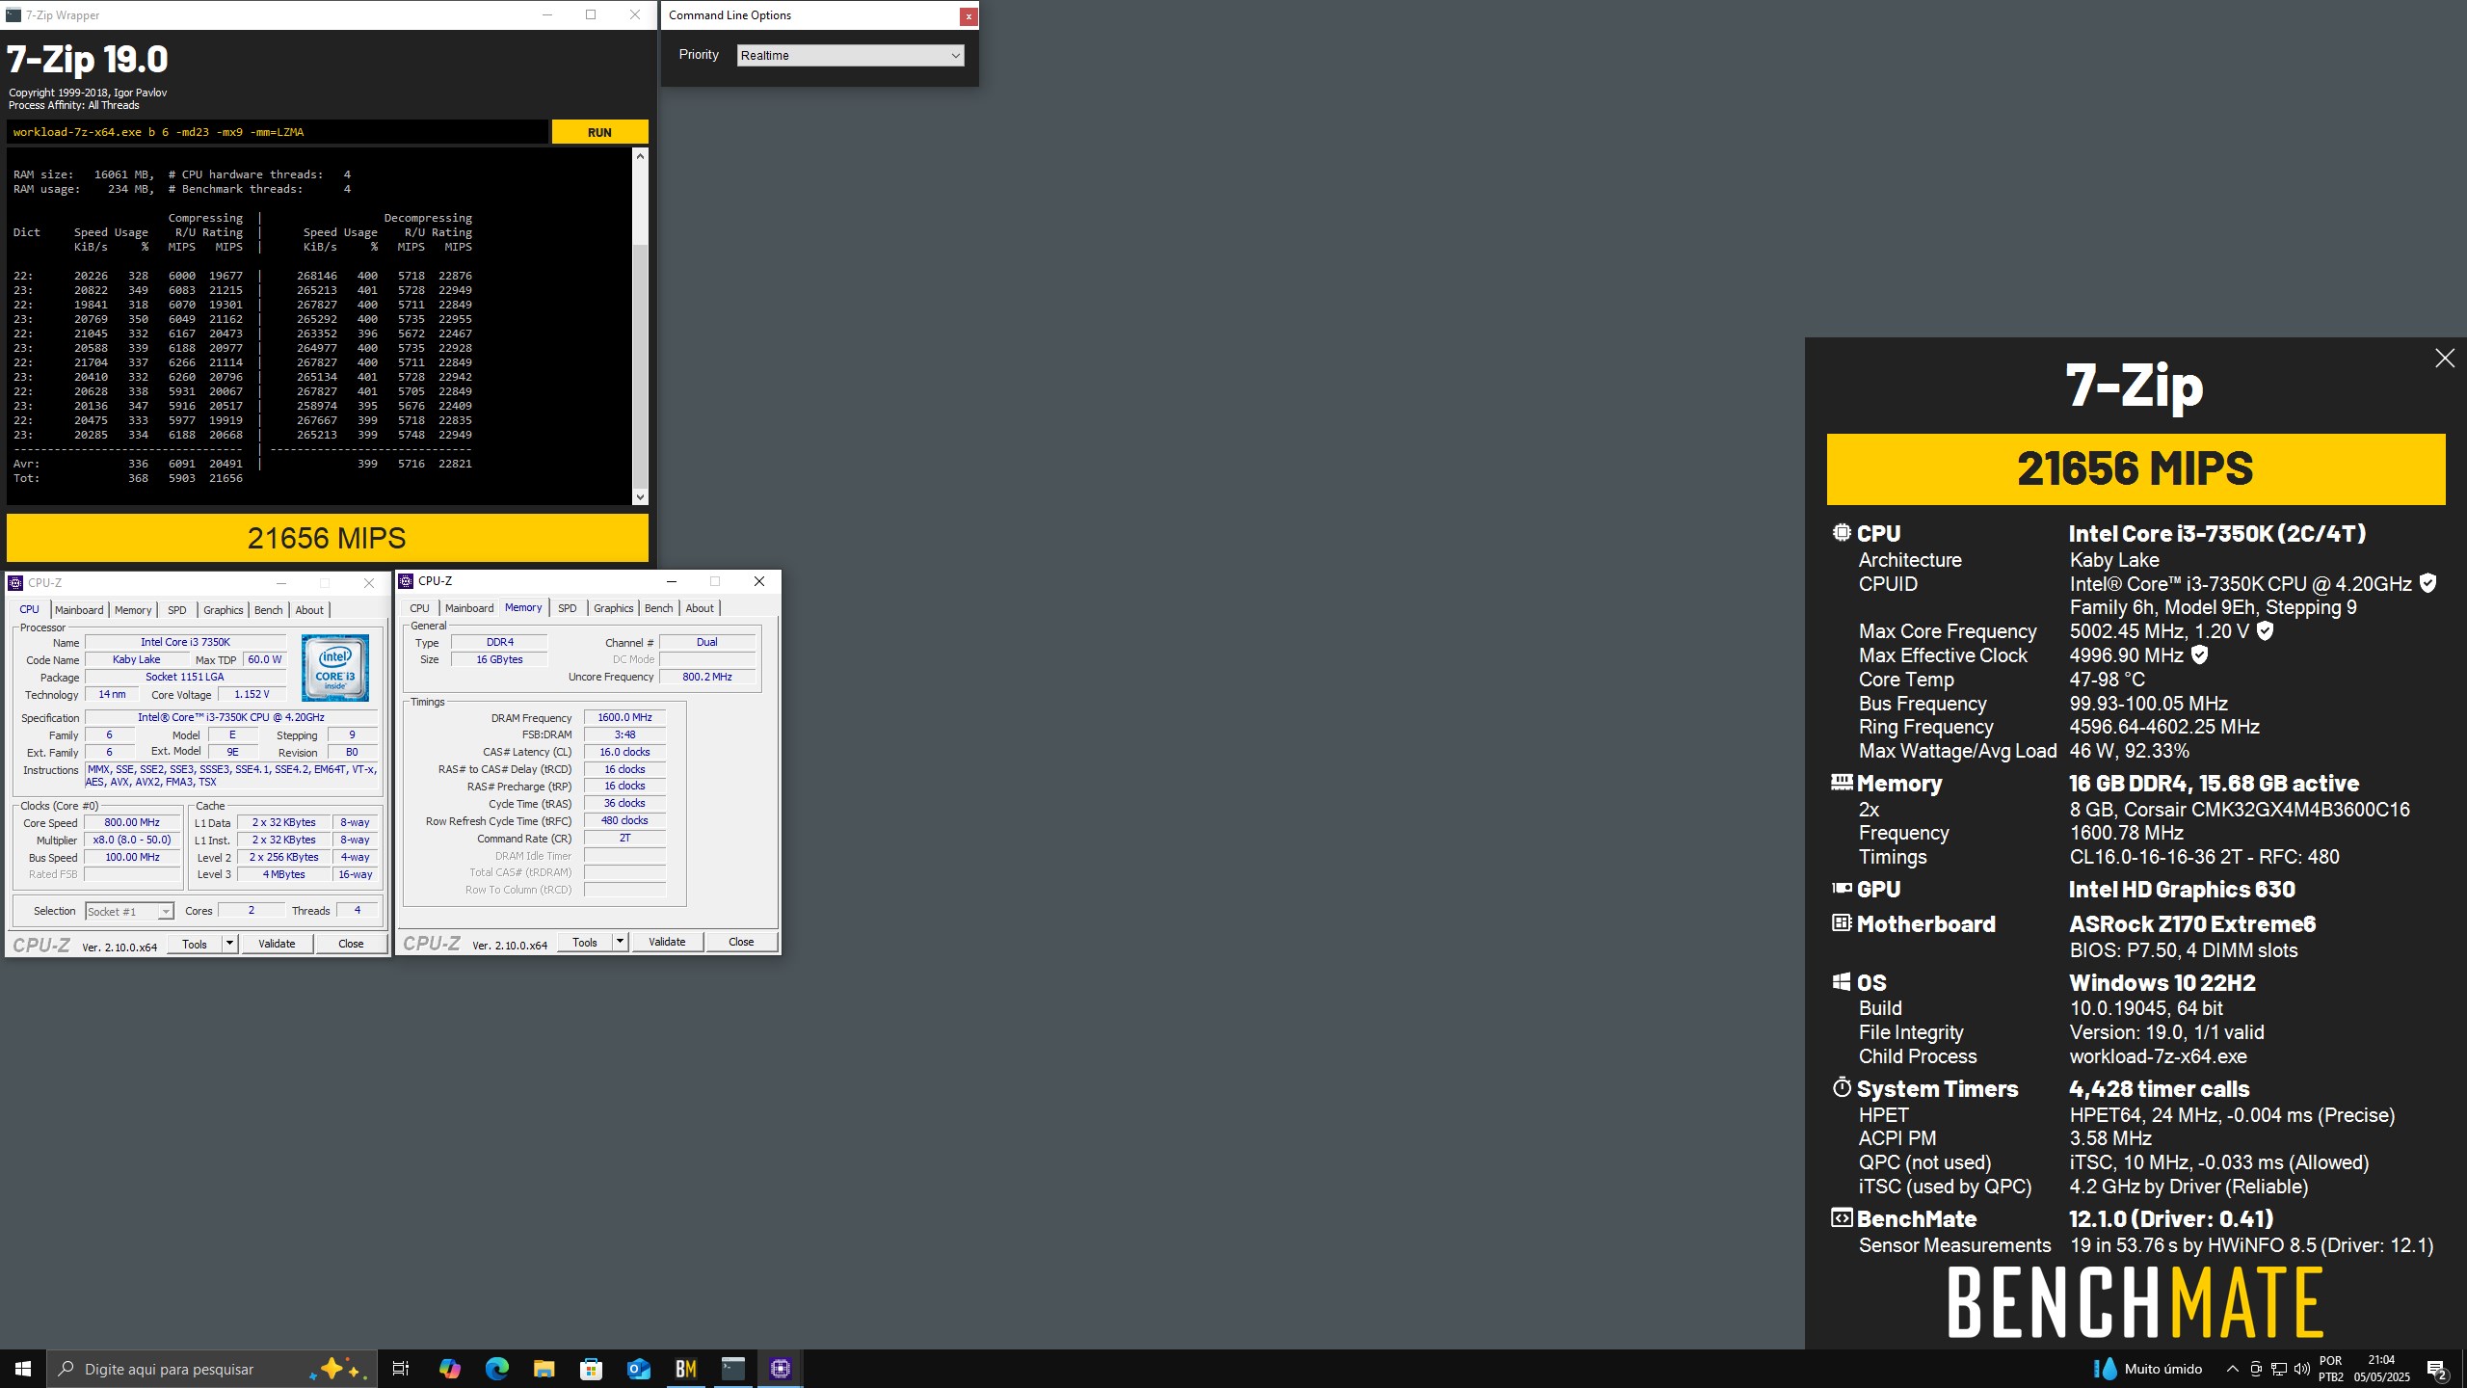
Task: Select the Memory tab in left CPU-Z window
Action: [133, 610]
